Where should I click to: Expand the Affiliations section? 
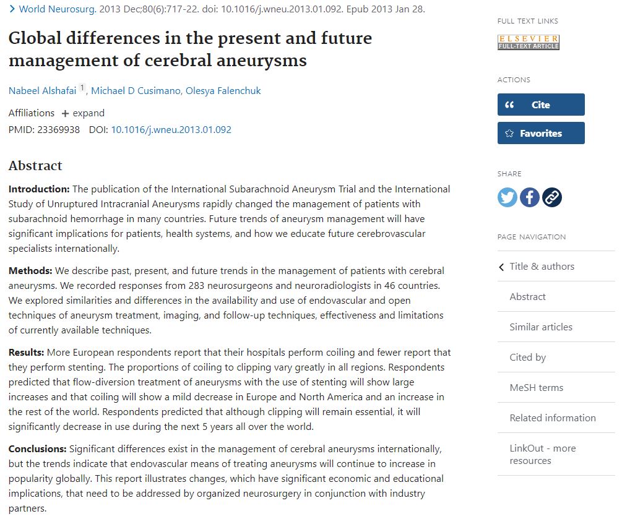[x=83, y=113]
